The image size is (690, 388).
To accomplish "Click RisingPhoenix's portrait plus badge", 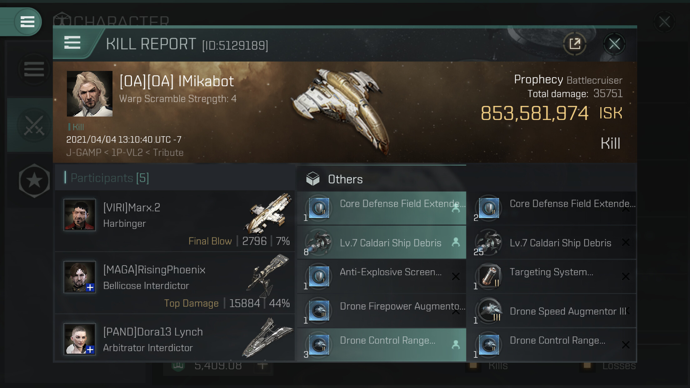I will 90,287.
